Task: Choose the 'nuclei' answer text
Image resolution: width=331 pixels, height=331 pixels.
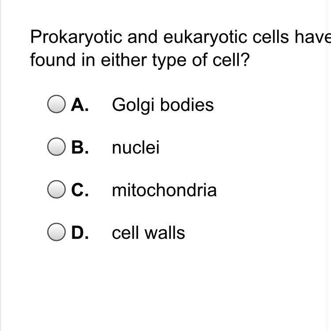Action: pyautogui.click(x=135, y=147)
